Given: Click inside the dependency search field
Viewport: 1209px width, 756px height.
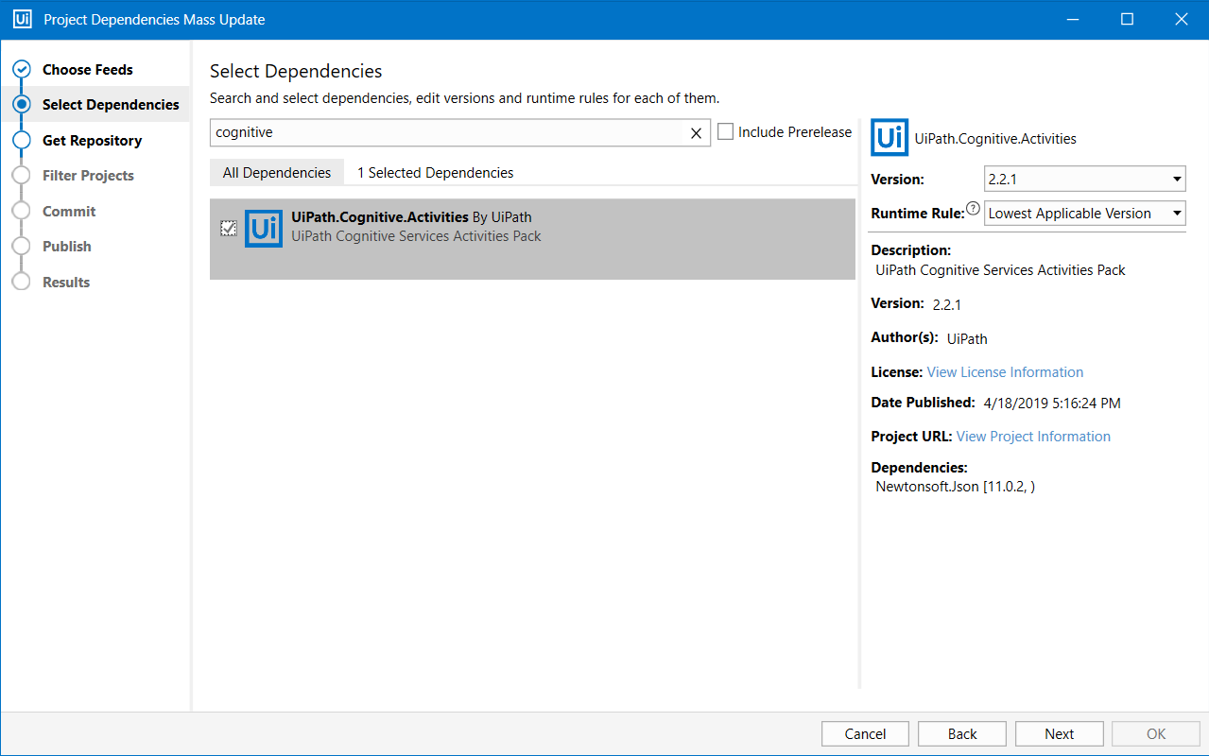Looking at the screenshot, I should [454, 132].
